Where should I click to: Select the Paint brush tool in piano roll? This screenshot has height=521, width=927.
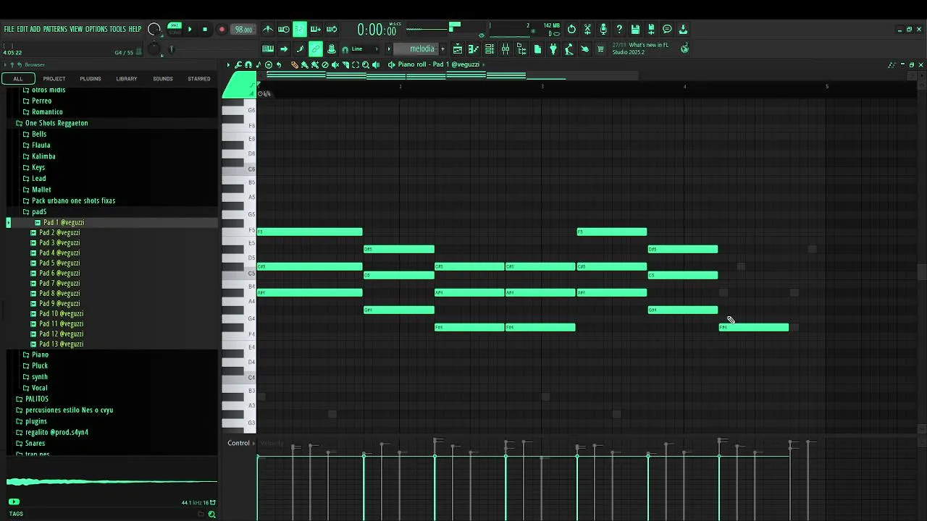(x=305, y=64)
